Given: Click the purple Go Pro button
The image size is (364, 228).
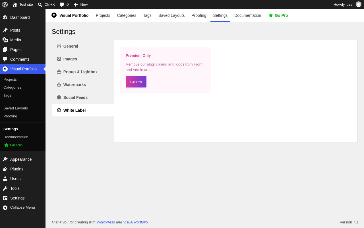Looking at the screenshot, I should tap(136, 82).
